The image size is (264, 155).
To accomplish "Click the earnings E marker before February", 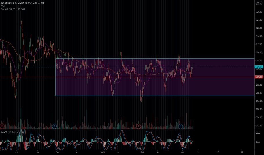I will pyautogui.click(x=139, y=126).
